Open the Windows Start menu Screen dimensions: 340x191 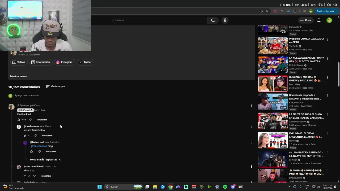[100, 187]
